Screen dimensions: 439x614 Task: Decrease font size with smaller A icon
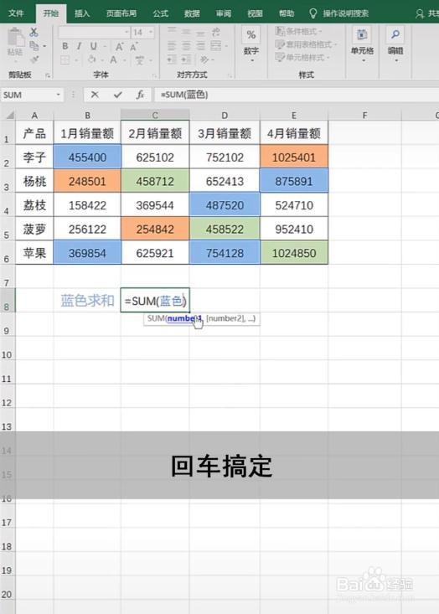point(133,47)
